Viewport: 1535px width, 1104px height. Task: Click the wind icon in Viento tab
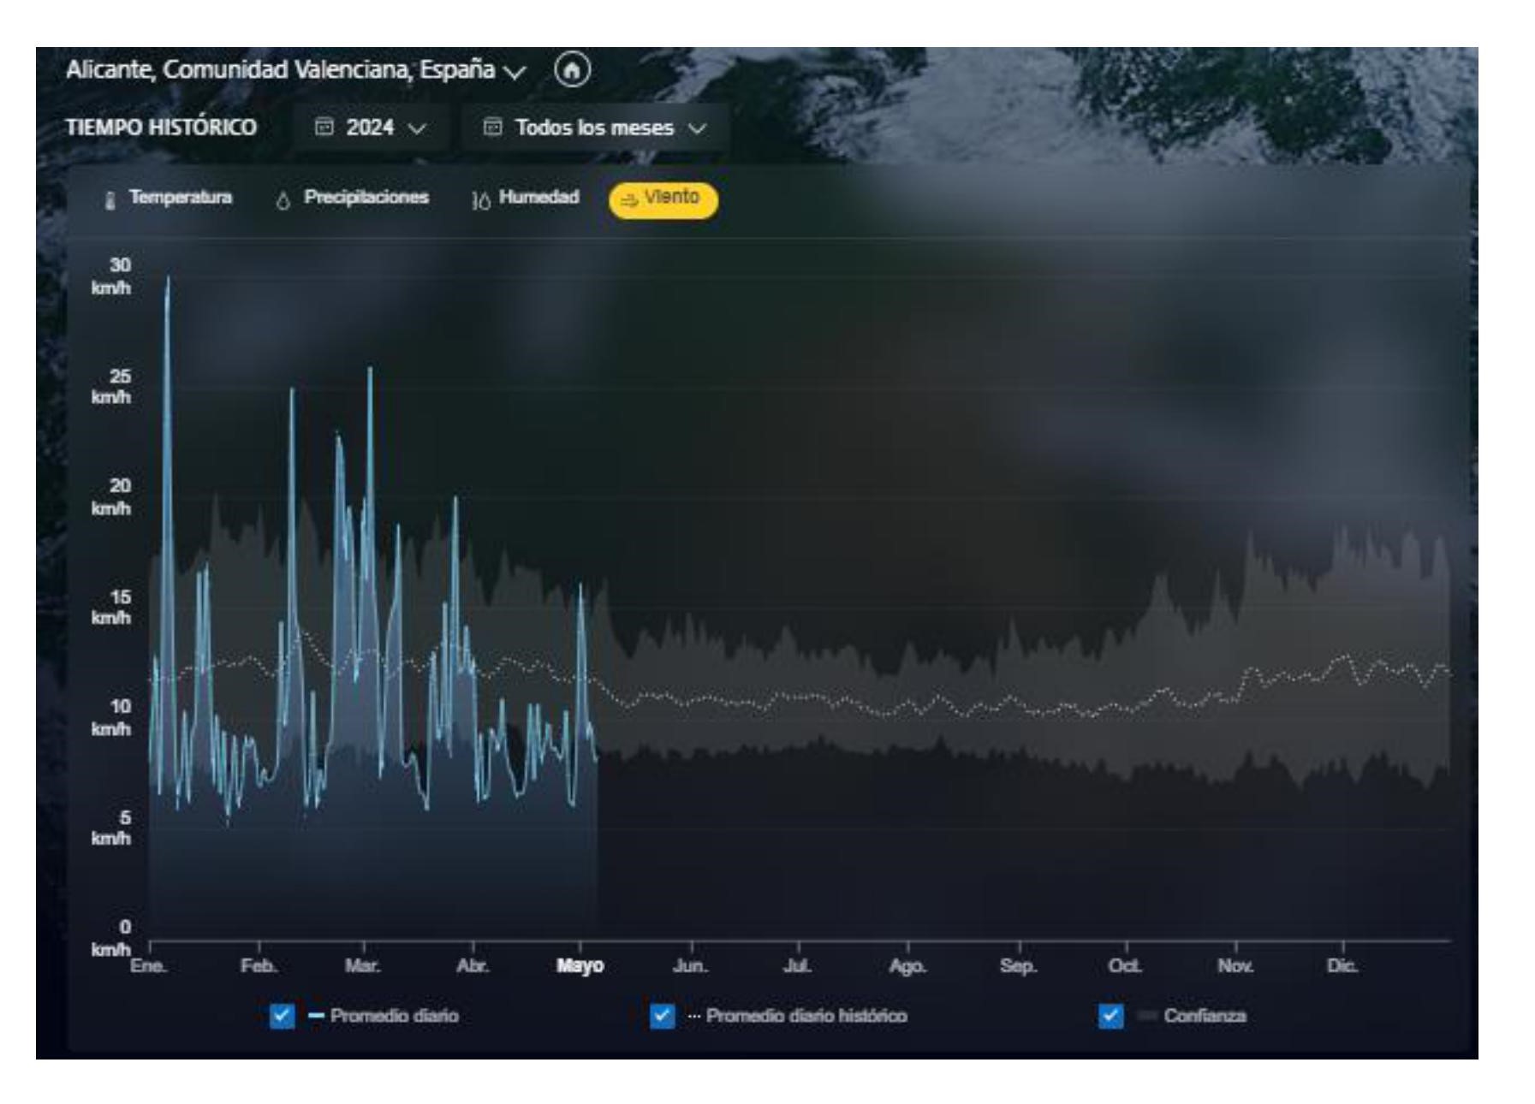629,200
